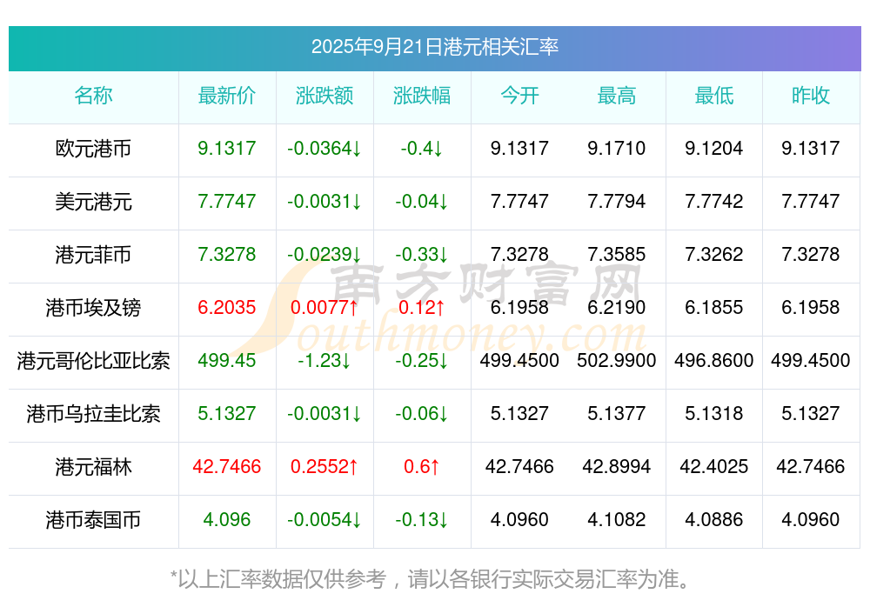Click the 美元港元 row name
The width and height of the screenshot is (870, 607).
click(x=93, y=202)
